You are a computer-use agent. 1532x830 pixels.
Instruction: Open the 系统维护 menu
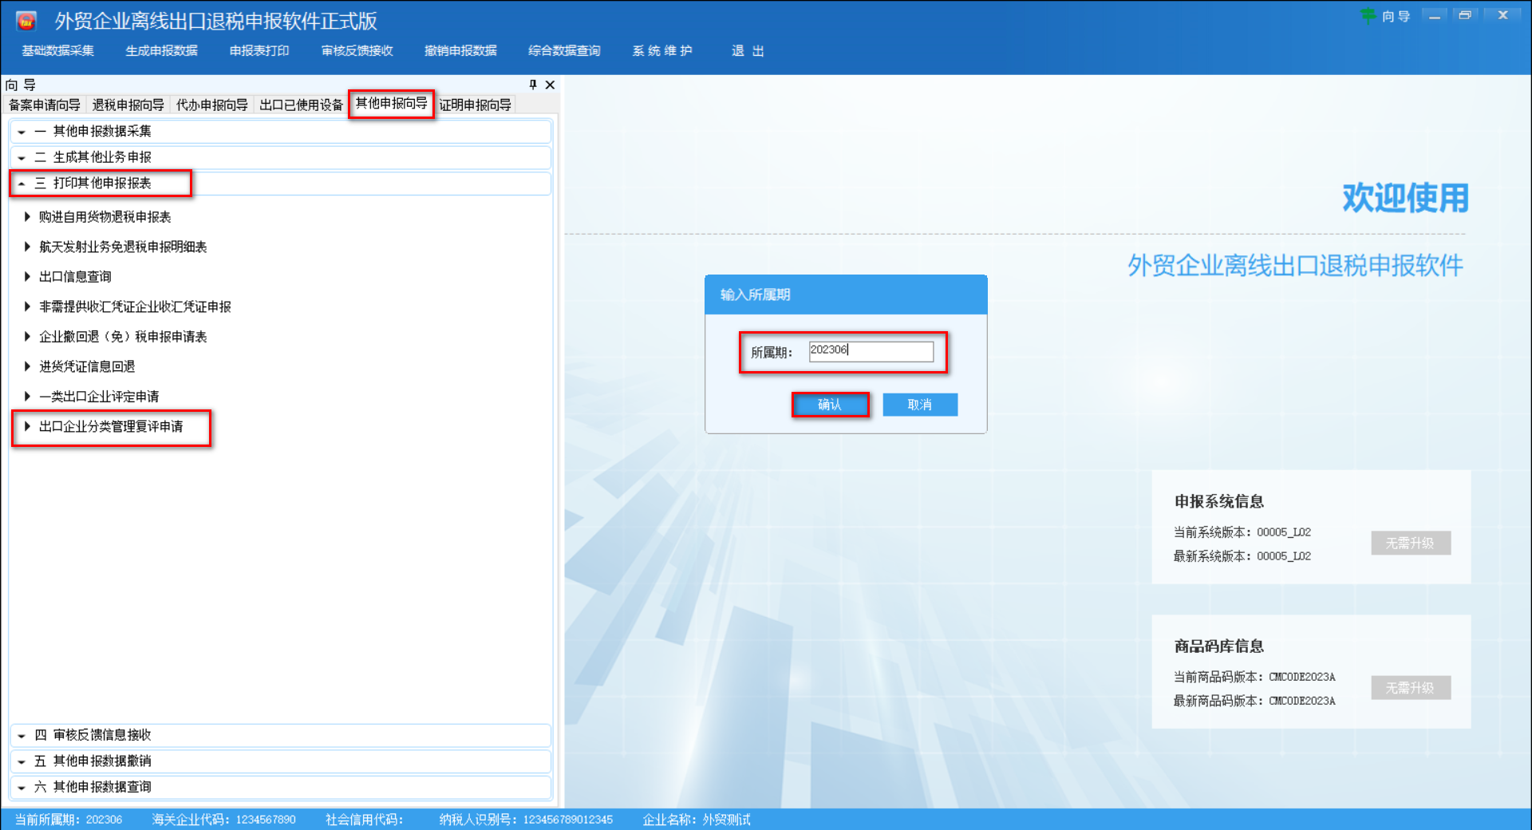[x=662, y=50]
